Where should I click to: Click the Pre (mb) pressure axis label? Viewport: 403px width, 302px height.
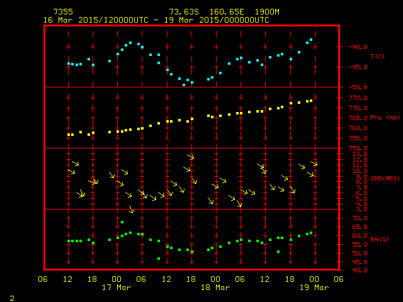click(385, 118)
